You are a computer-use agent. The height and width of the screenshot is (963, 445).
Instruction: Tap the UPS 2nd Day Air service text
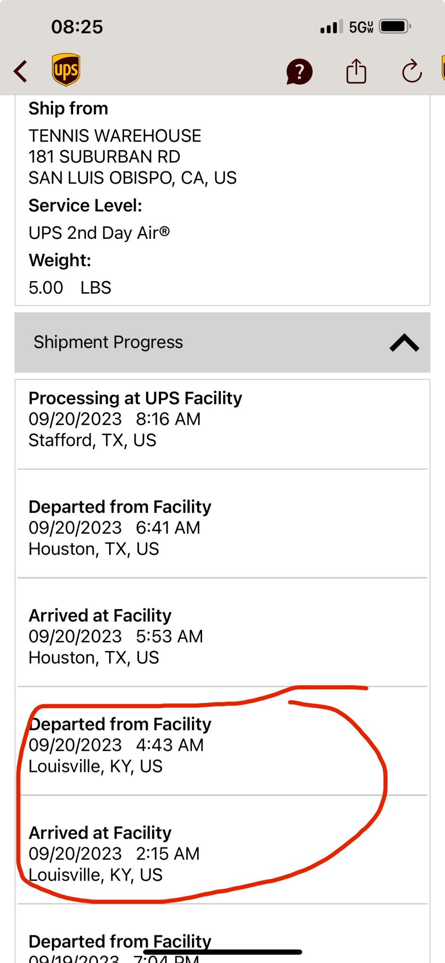(x=99, y=233)
